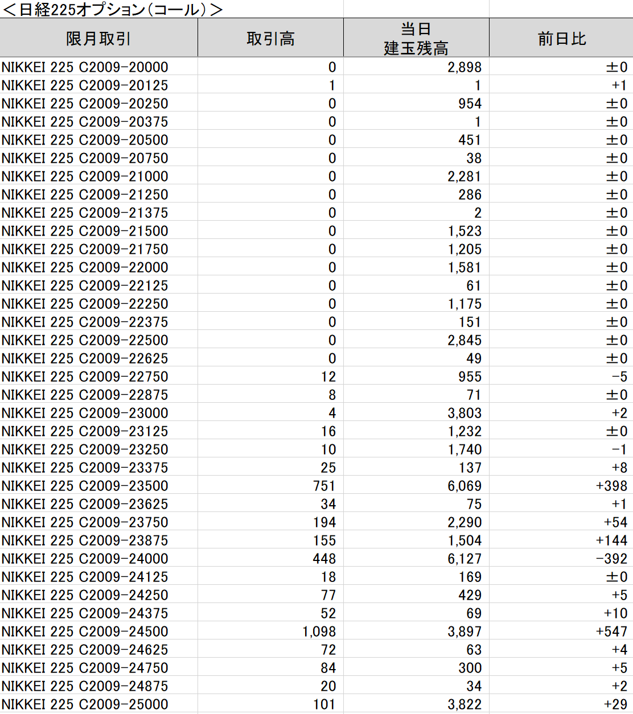Click row label NIKKEI 225 C2009-24000
Screen dimensions: 633x714
[x=85, y=559]
